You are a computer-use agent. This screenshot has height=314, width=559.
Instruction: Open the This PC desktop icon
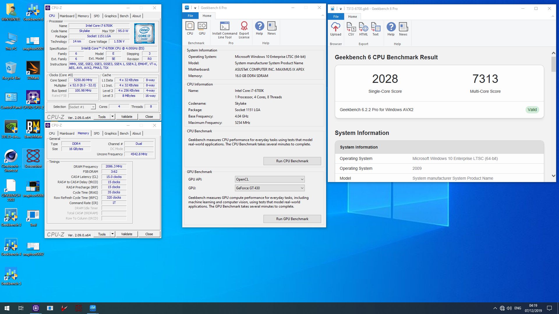(x=11, y=41)
